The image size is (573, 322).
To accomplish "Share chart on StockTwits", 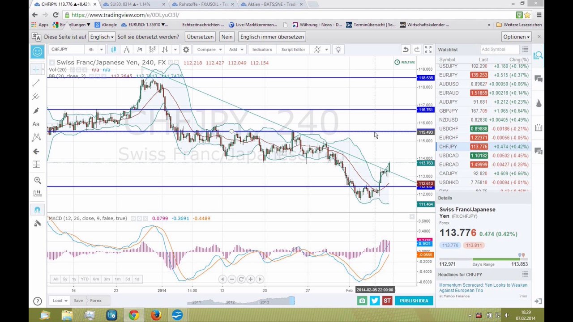I will (x=387, y=301).
